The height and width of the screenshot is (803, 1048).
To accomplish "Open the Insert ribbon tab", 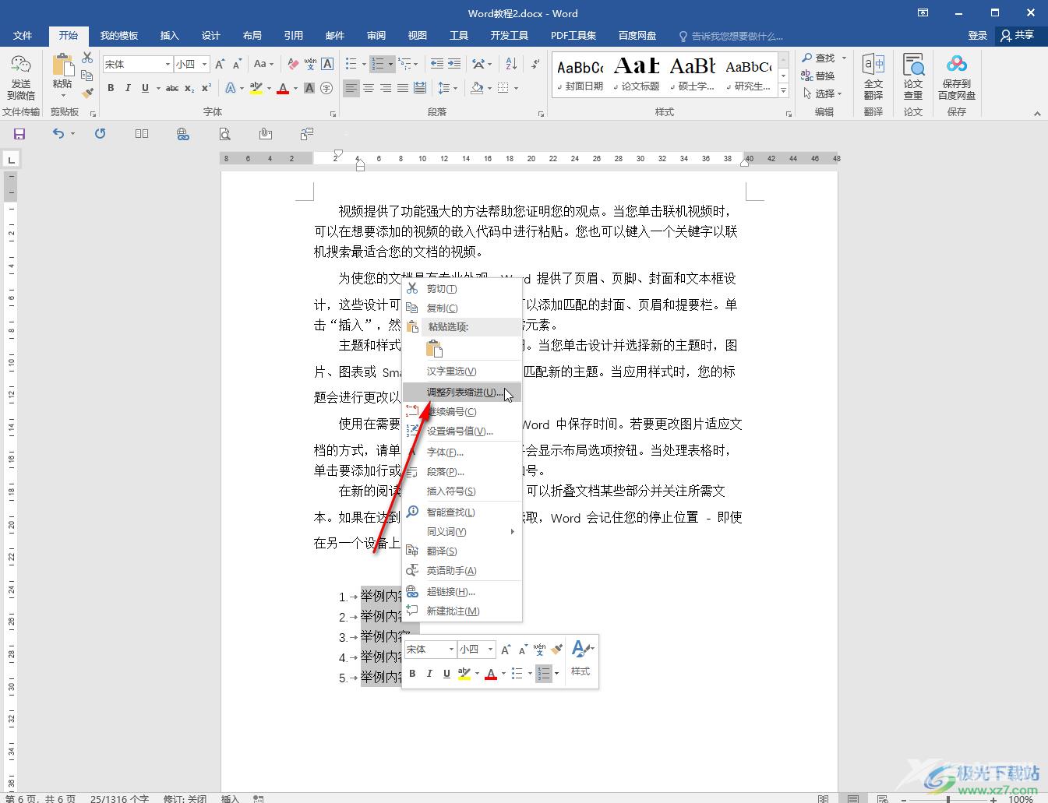I will click(169, 36).
